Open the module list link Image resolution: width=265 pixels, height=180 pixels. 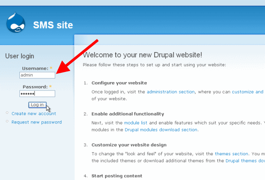pyautogui.click(x=136, y=123)
